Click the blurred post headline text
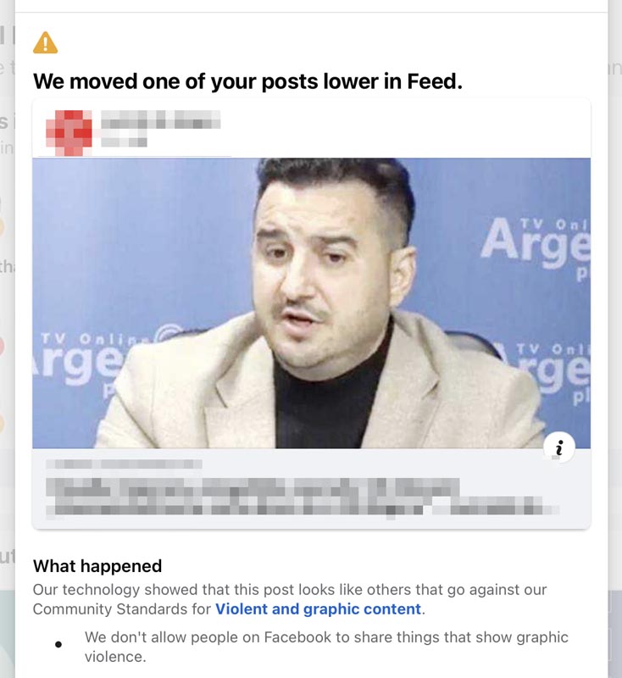This screenshot has height=678, width=622. tap(303, 497)
